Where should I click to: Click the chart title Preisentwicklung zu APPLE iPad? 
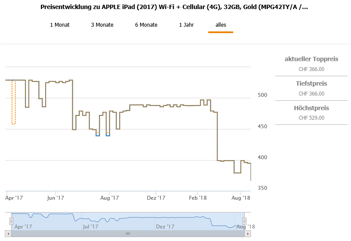pos(174,7)
